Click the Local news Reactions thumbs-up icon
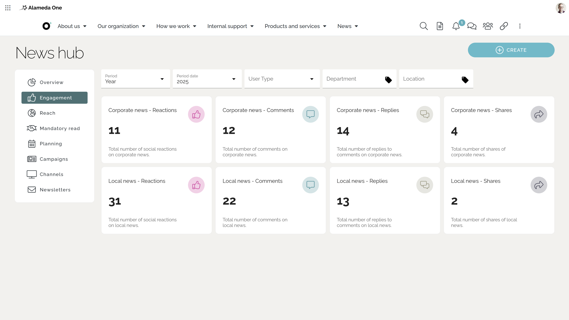This screenshot has height=320, width=569. (196, 185)
